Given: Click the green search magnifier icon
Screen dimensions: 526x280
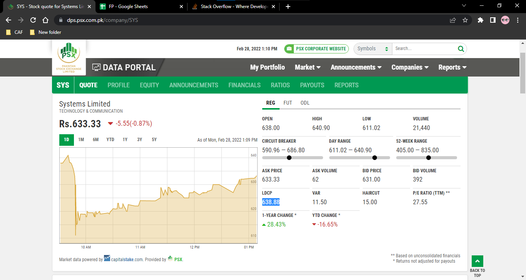Looking at the screenshot, I should click(461, 49).
